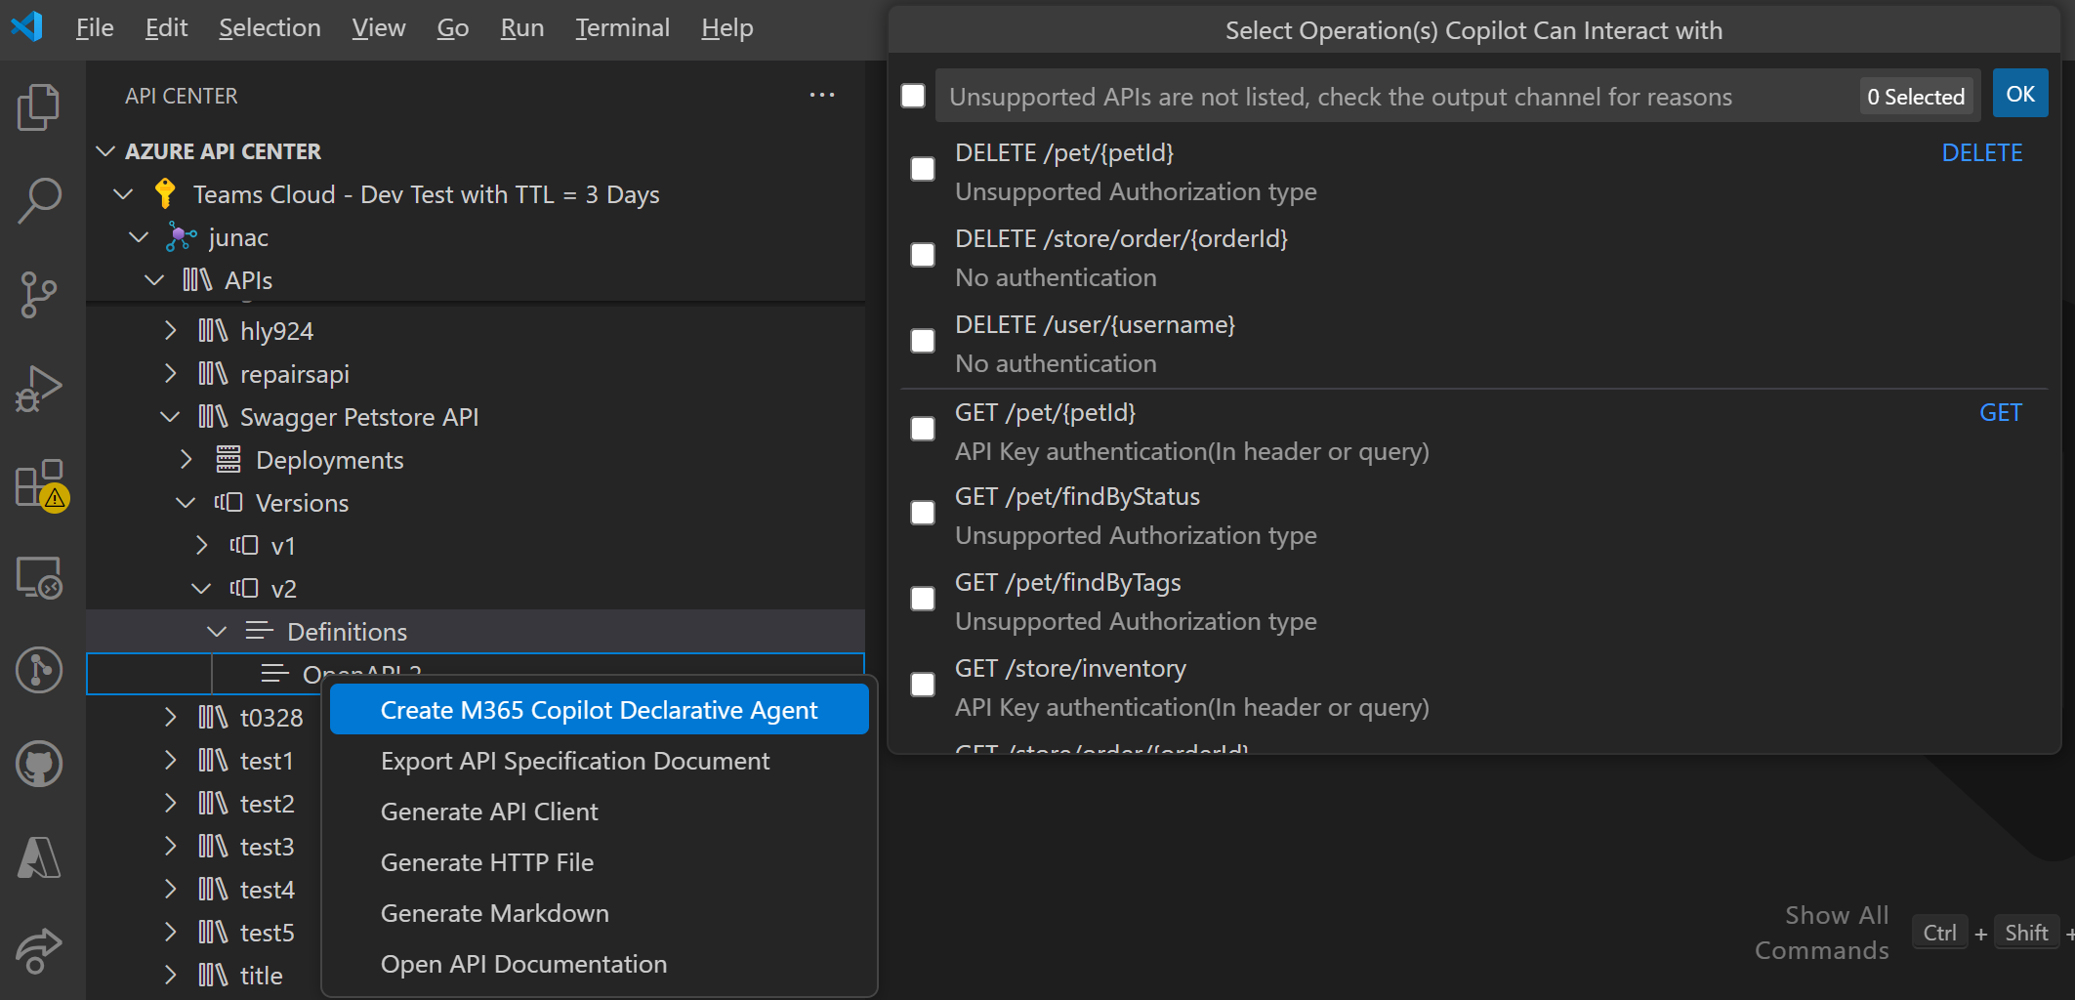Check DELETE /pet/{petId} operation
Image resolution: width=2075 pixels, height=1000 pixels.
point(923,169)
